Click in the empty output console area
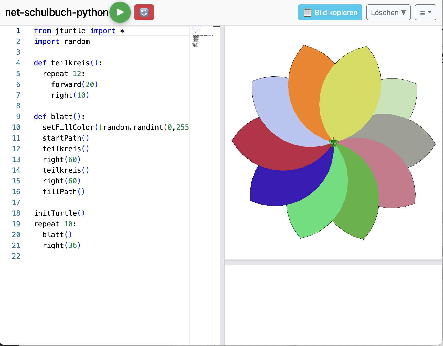The image size is (443, 346). tap(333, 304)
